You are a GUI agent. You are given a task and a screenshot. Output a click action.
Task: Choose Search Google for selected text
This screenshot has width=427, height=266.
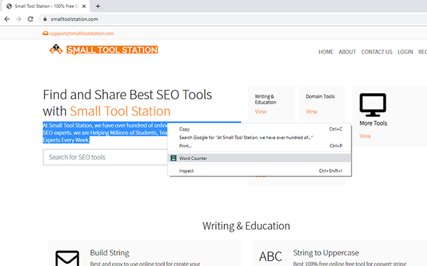click(260, 138)
